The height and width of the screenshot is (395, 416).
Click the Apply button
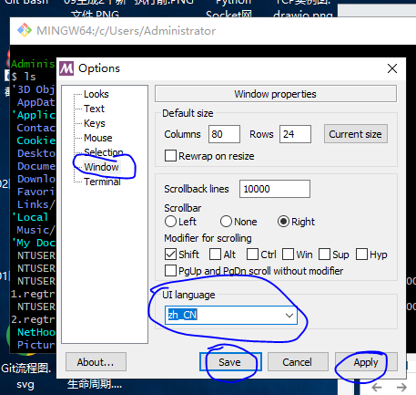pos(366,362)
